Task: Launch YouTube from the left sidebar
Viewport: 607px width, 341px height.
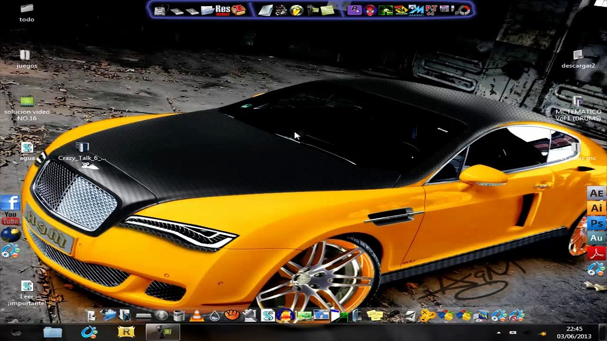Action: tap(10, 218)
